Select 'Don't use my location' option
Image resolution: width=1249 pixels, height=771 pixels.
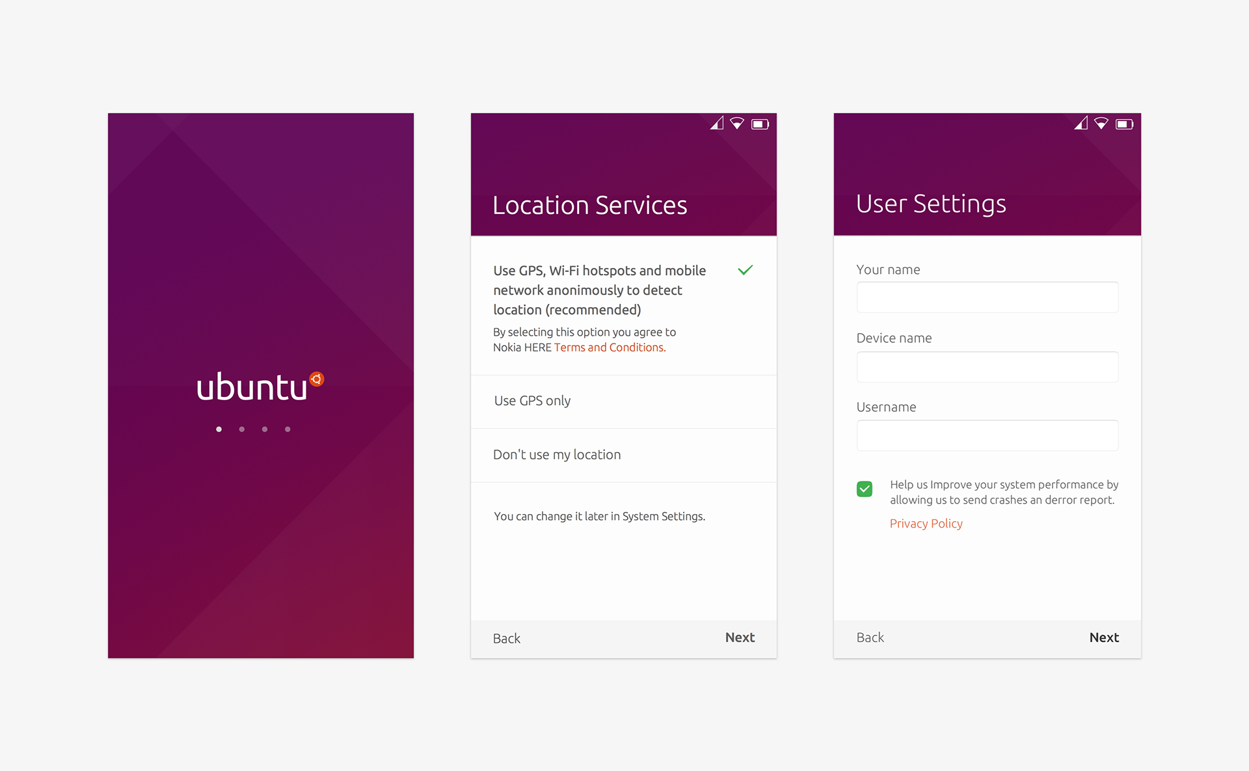coord(557,455)
